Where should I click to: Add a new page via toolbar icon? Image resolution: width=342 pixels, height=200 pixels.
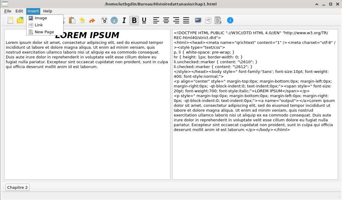(218, 20)
